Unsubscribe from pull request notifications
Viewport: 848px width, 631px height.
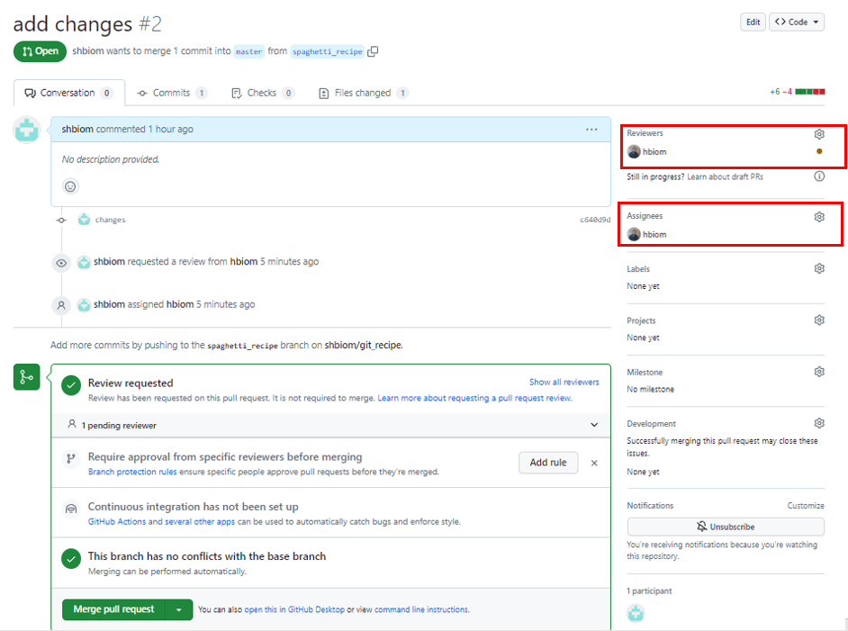pyautogui.click(x=726, y=527)
